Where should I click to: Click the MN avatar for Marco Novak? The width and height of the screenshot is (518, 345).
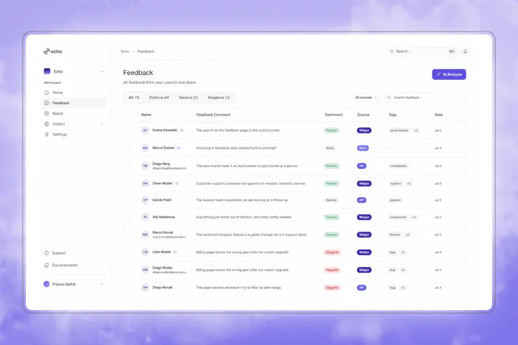145,234
